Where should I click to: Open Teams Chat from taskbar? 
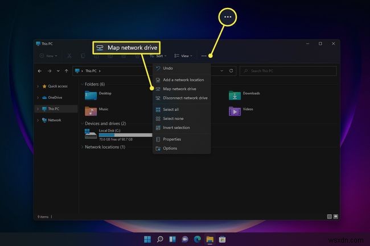[x=185, y=239]
